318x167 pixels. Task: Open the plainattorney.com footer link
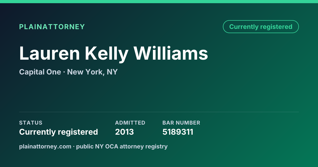pos(45,147)
